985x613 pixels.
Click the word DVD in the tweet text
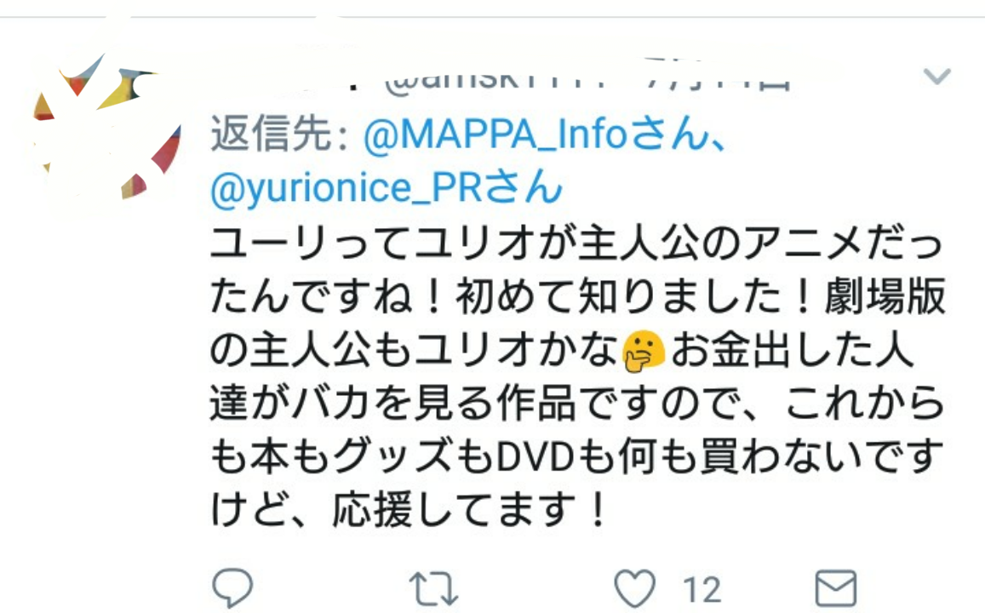tap(535, 457)
